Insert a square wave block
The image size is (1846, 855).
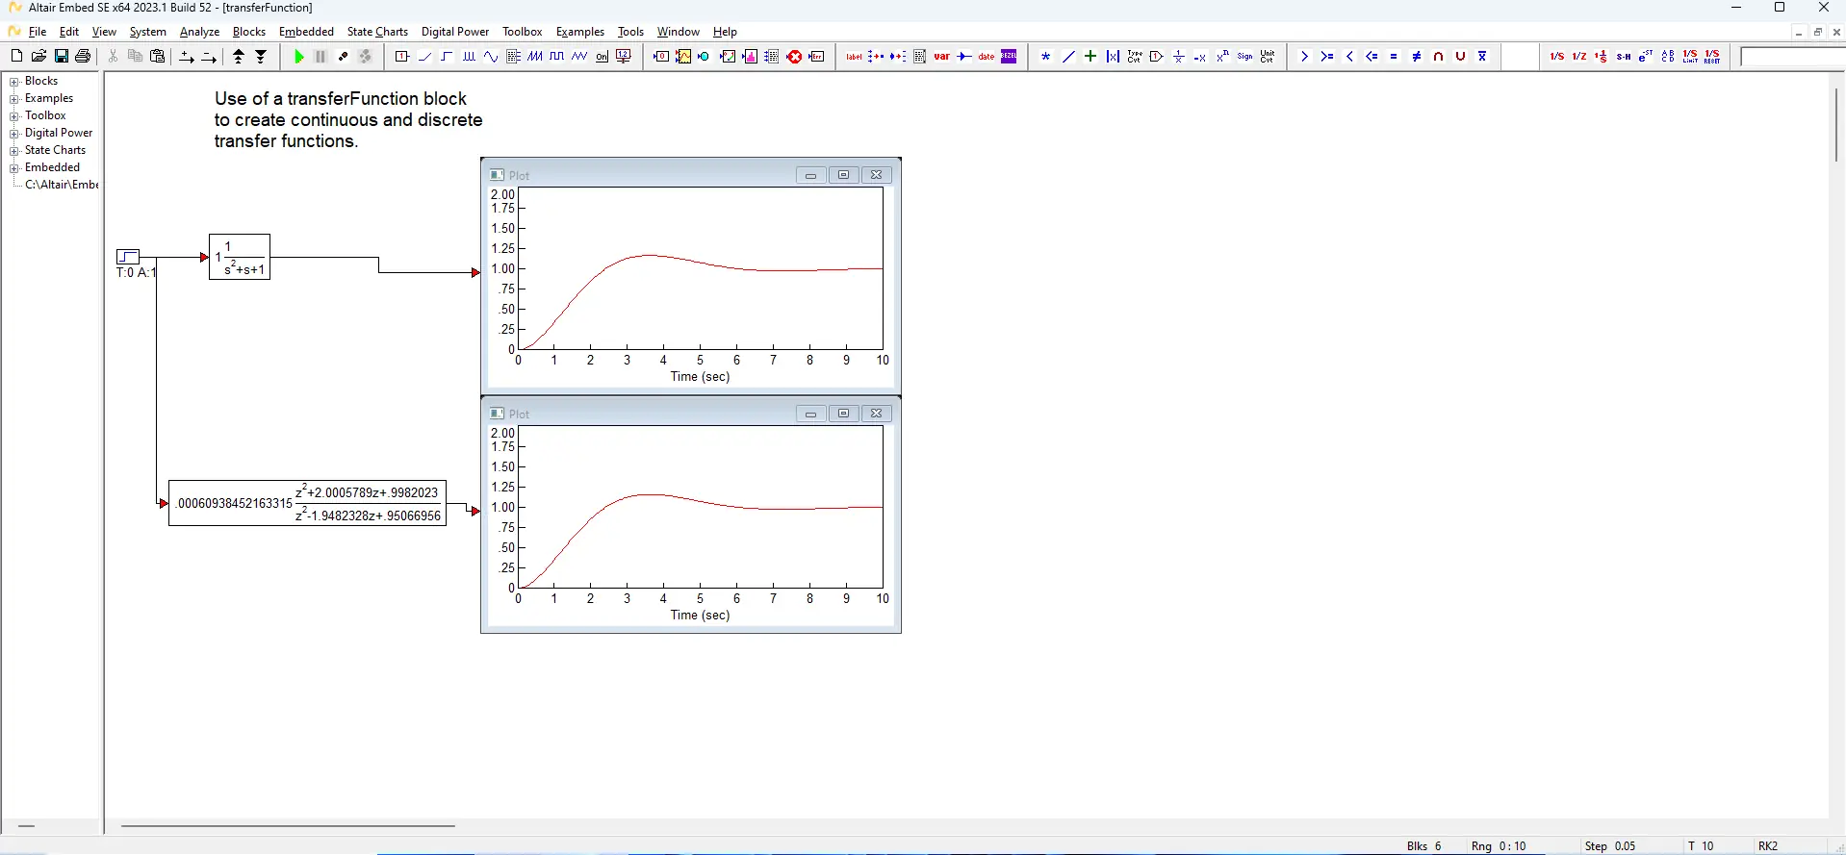(x=557, y=57)
